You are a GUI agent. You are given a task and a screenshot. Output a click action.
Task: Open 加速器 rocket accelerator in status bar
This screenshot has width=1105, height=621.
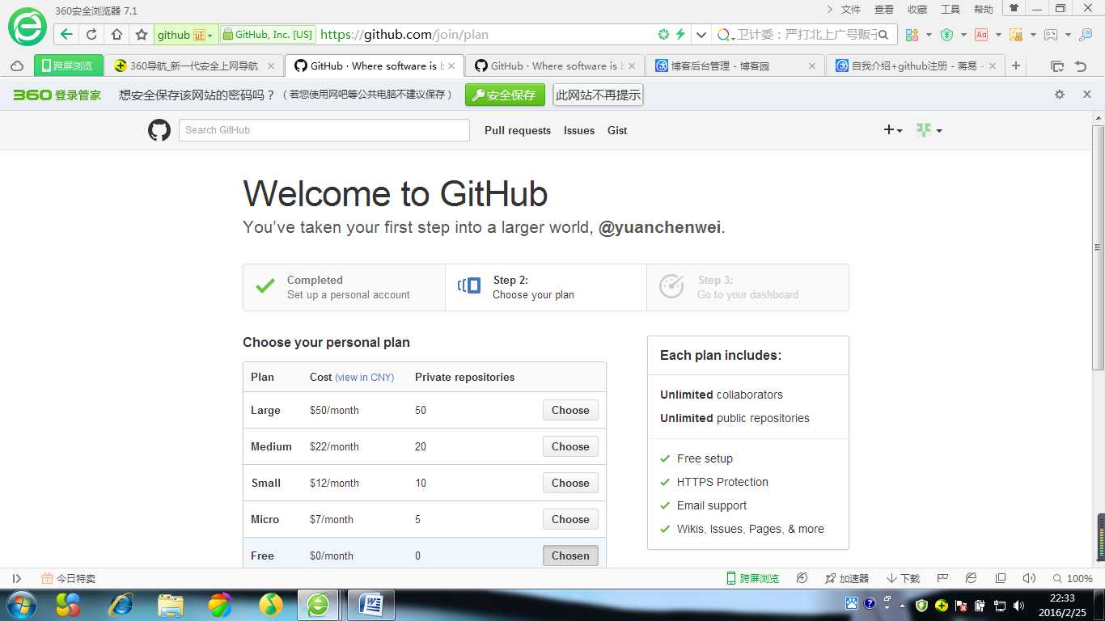pyautogui.click(x=846, y=578)
